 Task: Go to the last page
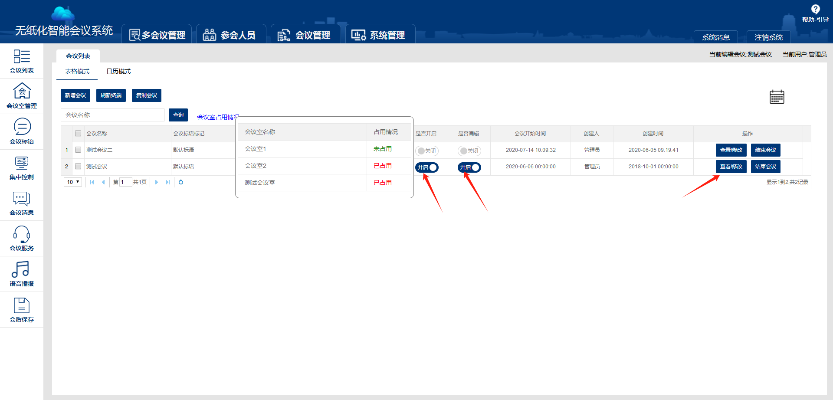click(168, 182)
